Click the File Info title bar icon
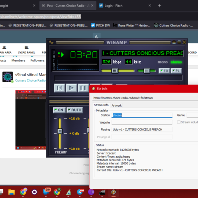 pos(93,89)
